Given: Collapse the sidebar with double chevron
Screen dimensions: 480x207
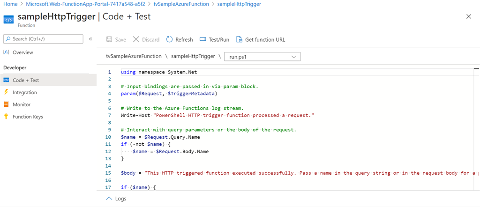Looking at the screenshot, I should (x=90, y=39).
